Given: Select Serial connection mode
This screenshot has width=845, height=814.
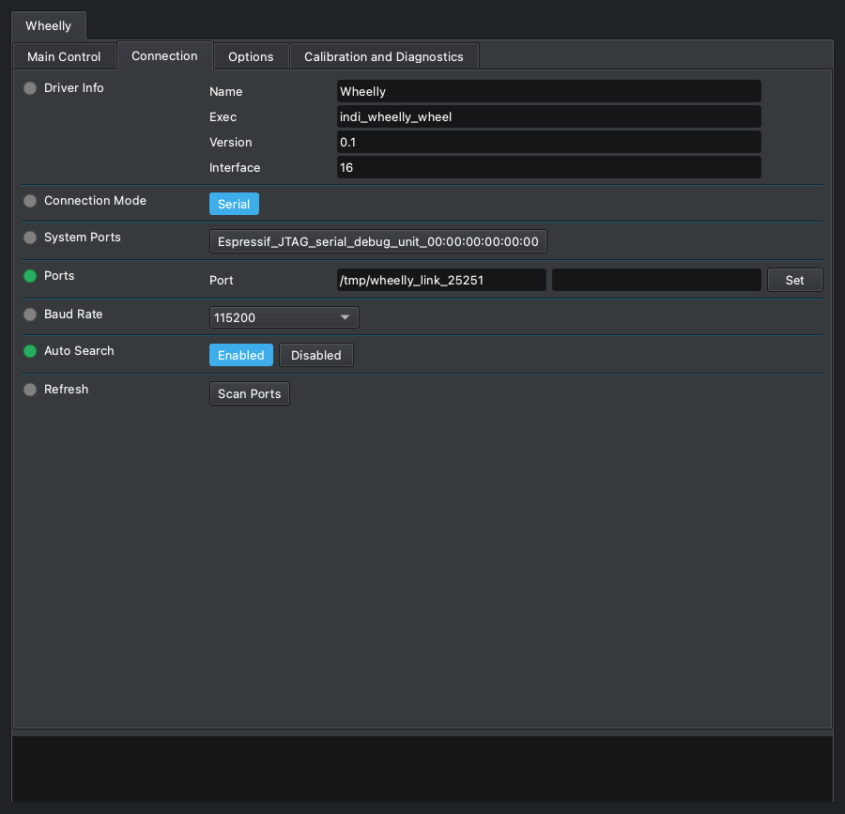Looking at the screenshot, I should coord(234,204).
